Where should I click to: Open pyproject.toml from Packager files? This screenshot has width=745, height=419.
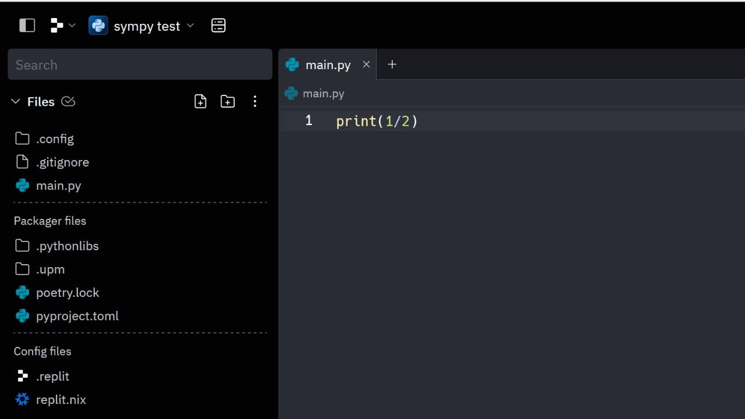(x=77, y=316)
